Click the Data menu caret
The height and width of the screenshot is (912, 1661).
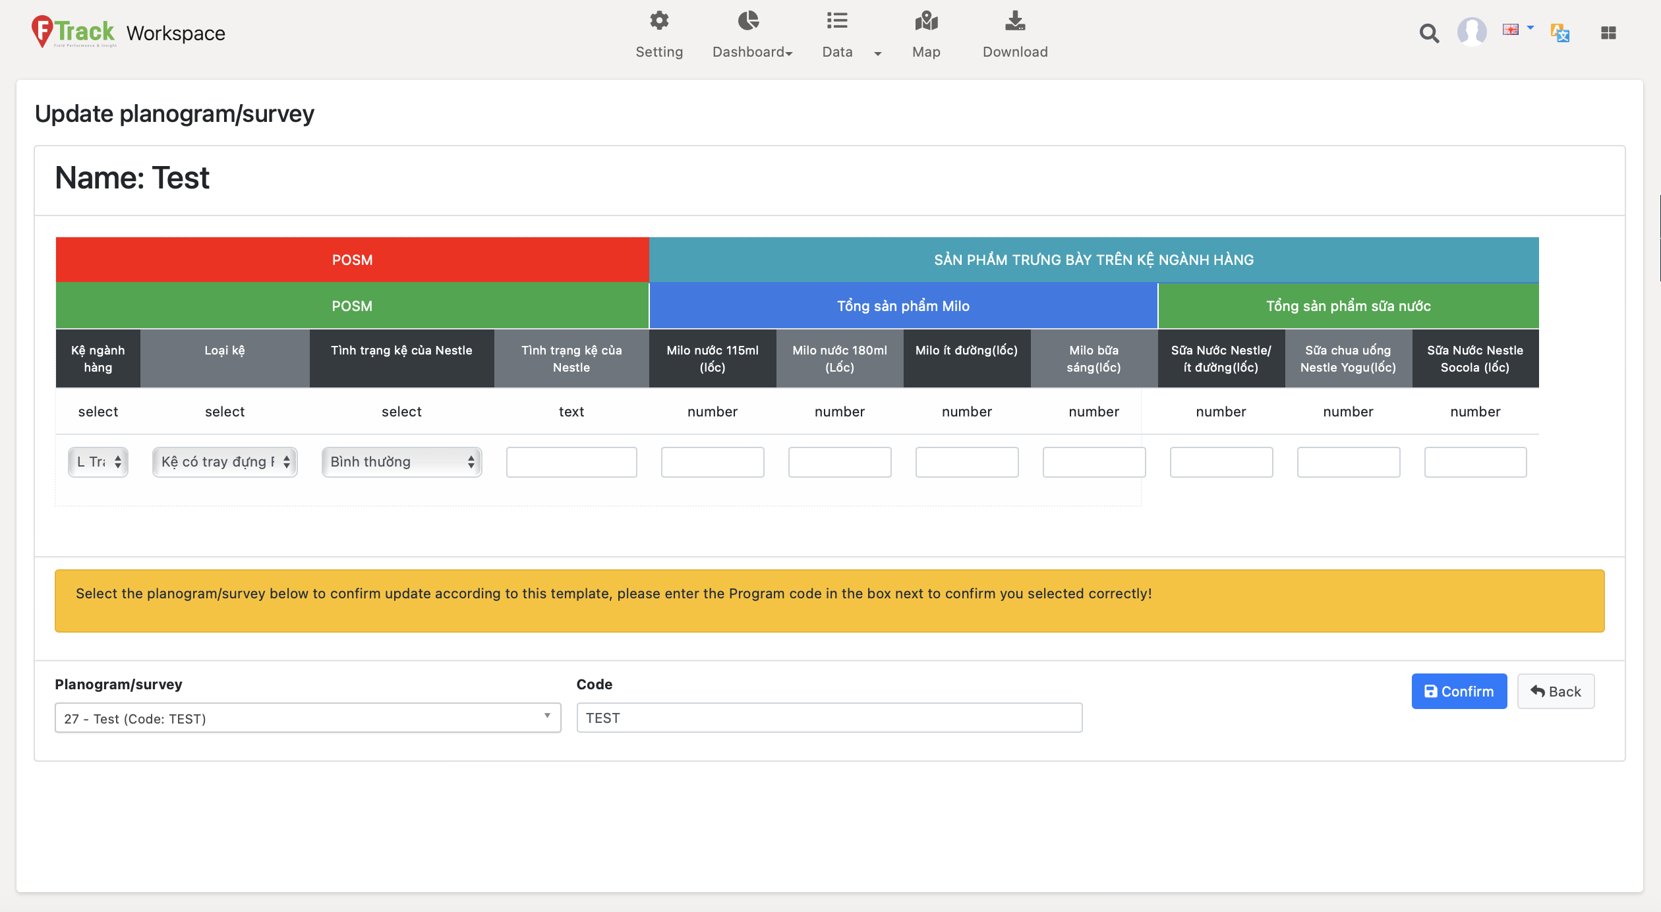point(877,53)
